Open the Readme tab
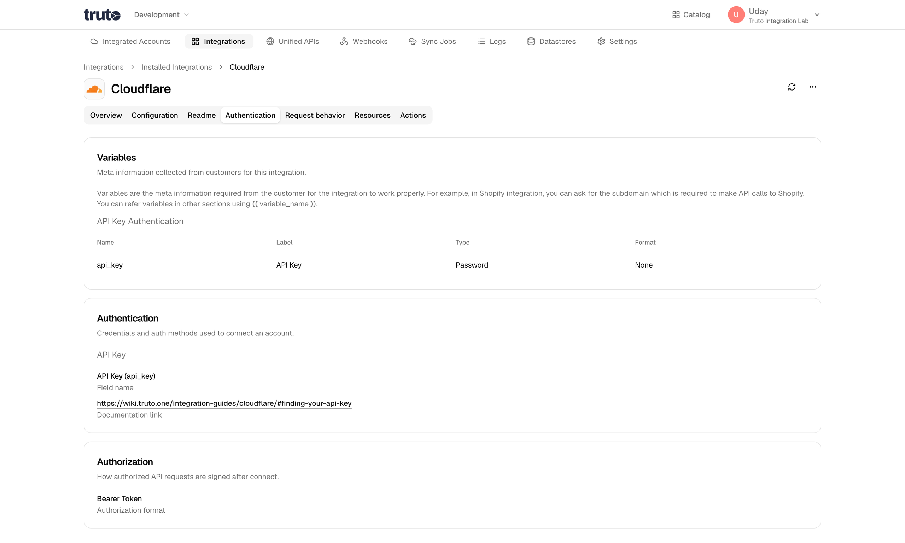The image size is (905, 543). (x=202, y=115)
